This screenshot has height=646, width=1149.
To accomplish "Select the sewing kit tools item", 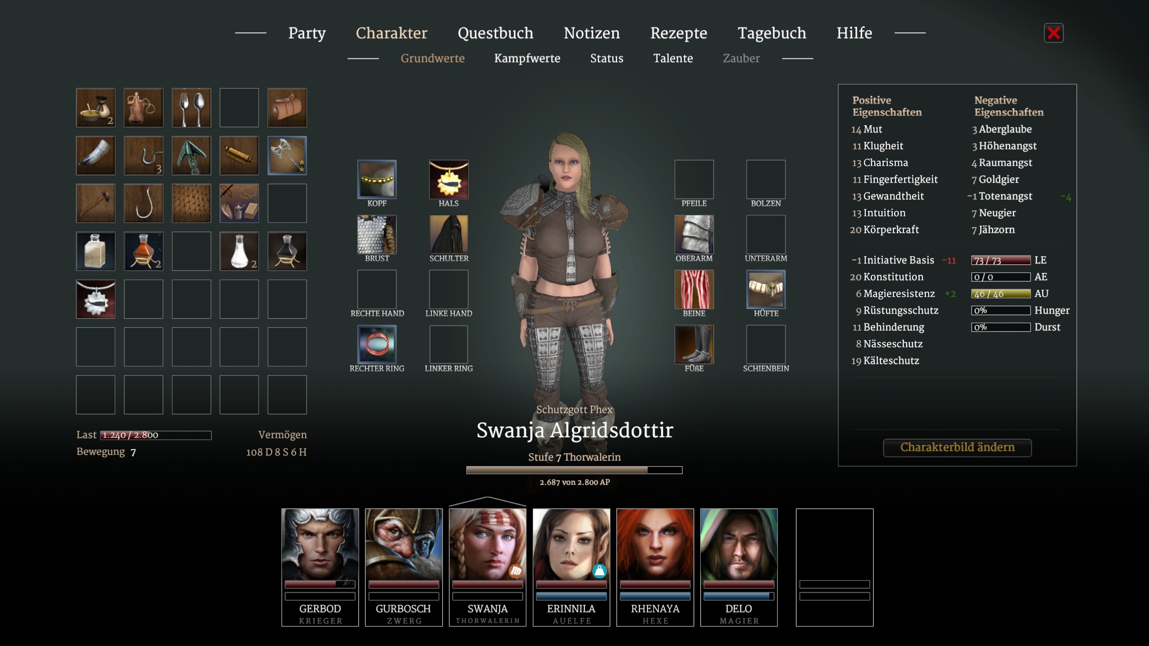I will (239, 203).
